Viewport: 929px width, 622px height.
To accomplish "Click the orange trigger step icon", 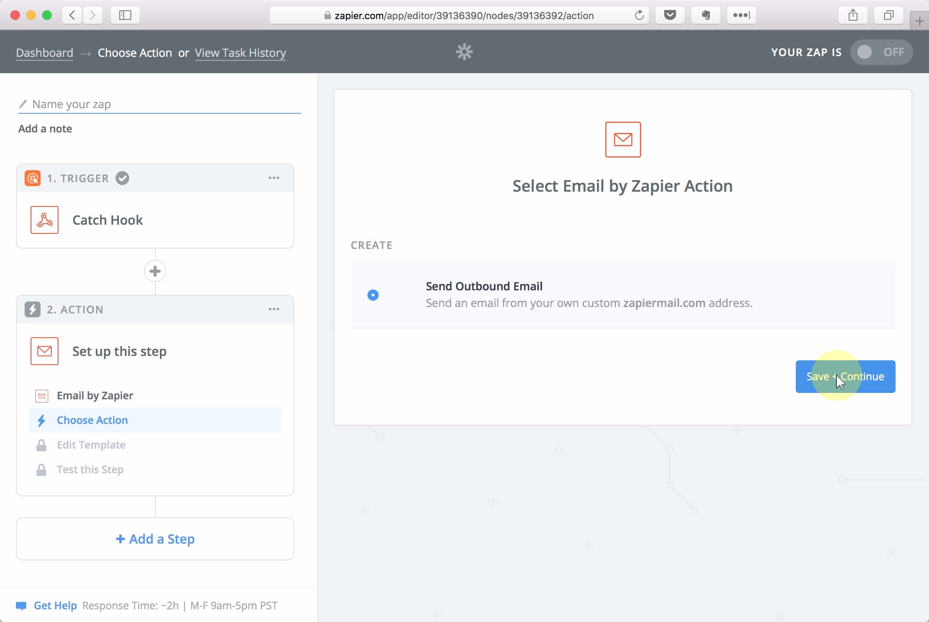I will (33, 178).
